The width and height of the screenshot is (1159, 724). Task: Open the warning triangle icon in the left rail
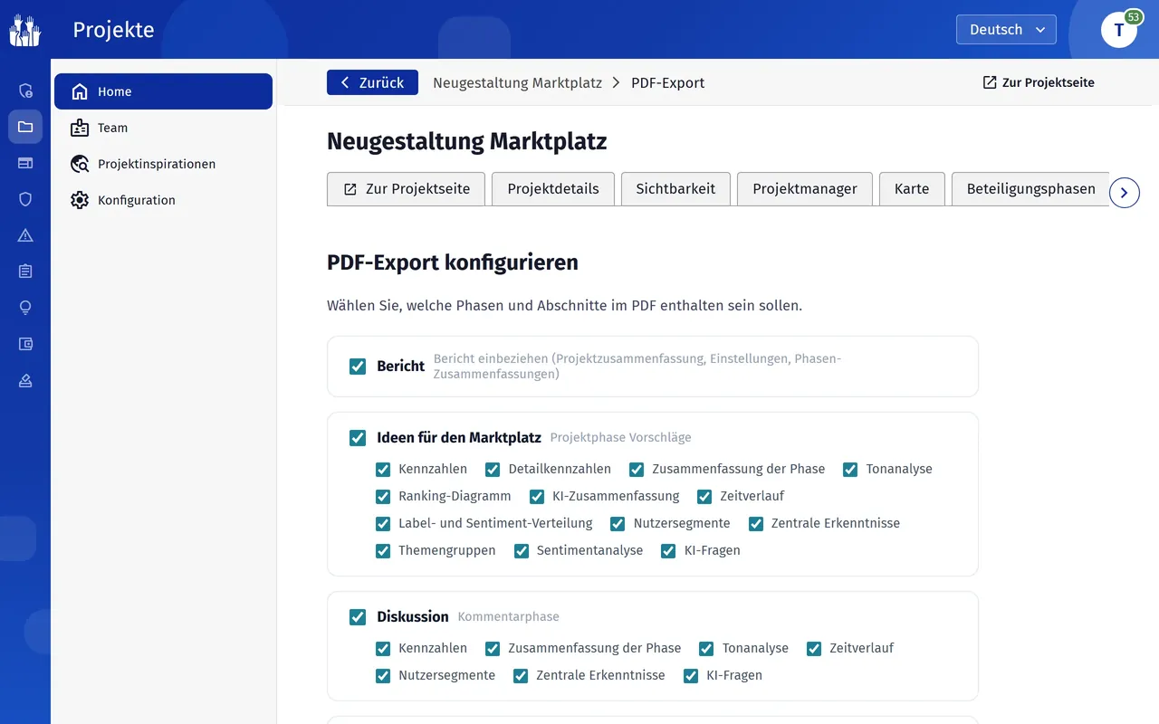click(25, 235)
